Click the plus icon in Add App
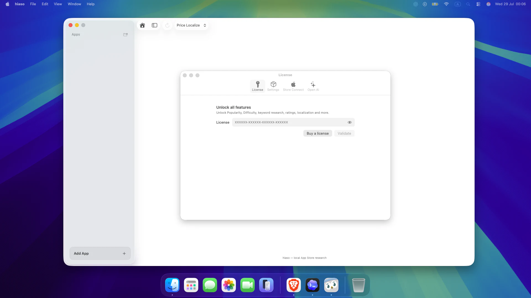The height and width of the screenshot is (298, 531). point(124,254)
